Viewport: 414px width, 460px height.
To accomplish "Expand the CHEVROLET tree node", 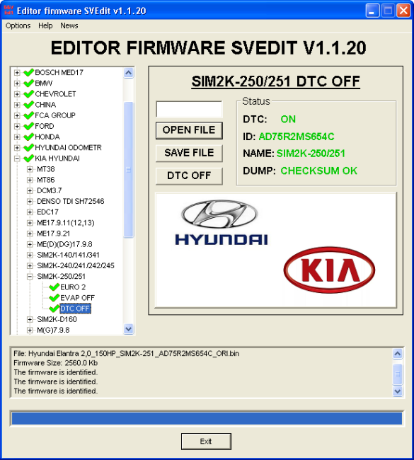I will (17, 94).
